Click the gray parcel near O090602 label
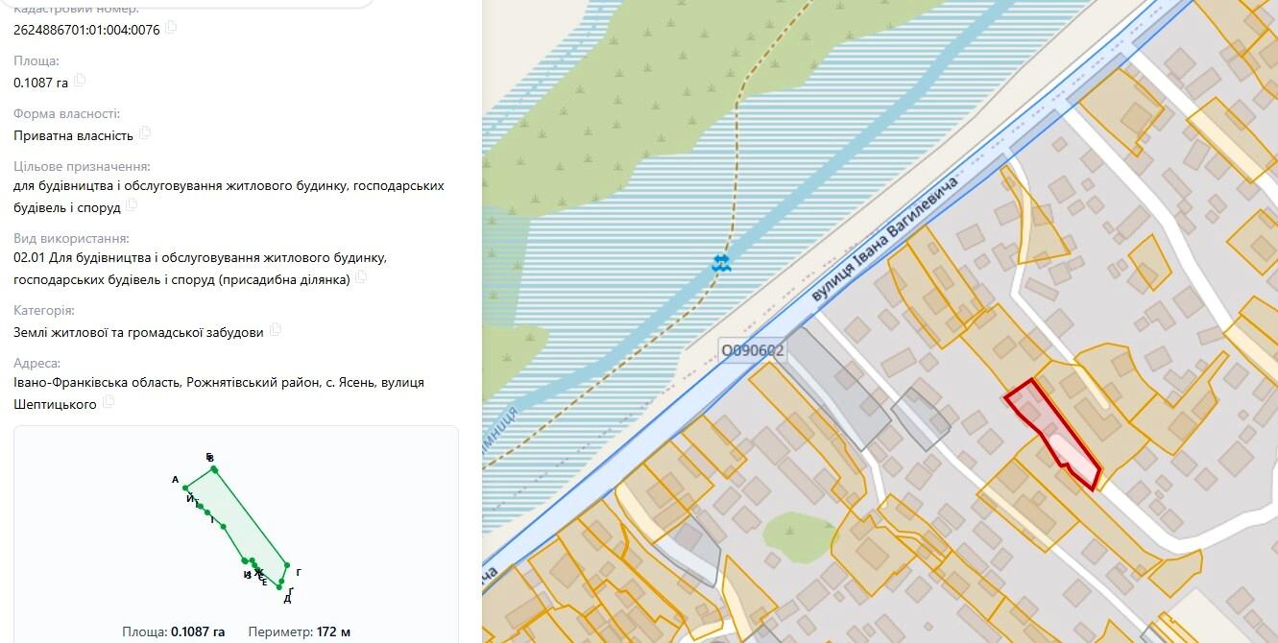Screen dimensions: 1278x643 pos(838,388)
